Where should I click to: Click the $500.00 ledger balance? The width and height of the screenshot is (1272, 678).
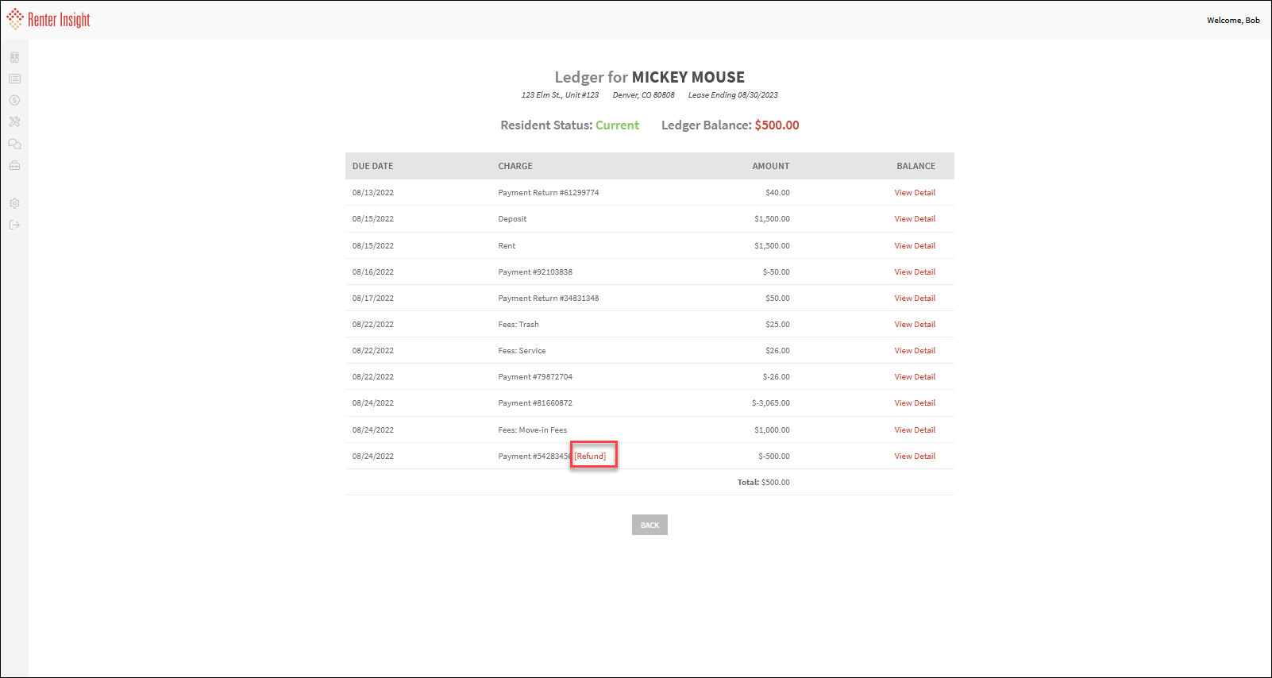coord(777,125)
